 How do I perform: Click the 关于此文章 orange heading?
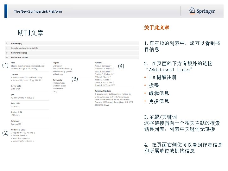(x=157, y=28)
